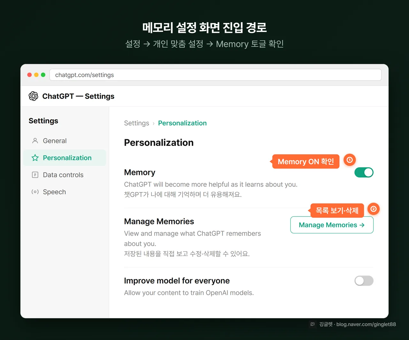Turn off the Memory toggle
The image size is (409, 340).
click(x=364, y=172)
